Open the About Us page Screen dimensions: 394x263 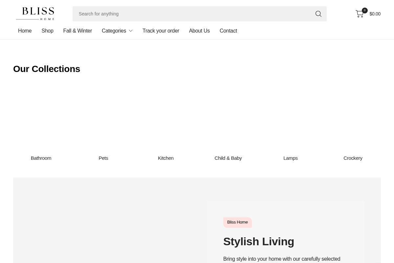point(199,31)
